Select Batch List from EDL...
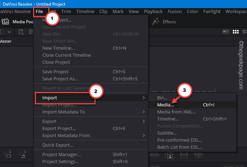247x167 pixels. point(192,147)
